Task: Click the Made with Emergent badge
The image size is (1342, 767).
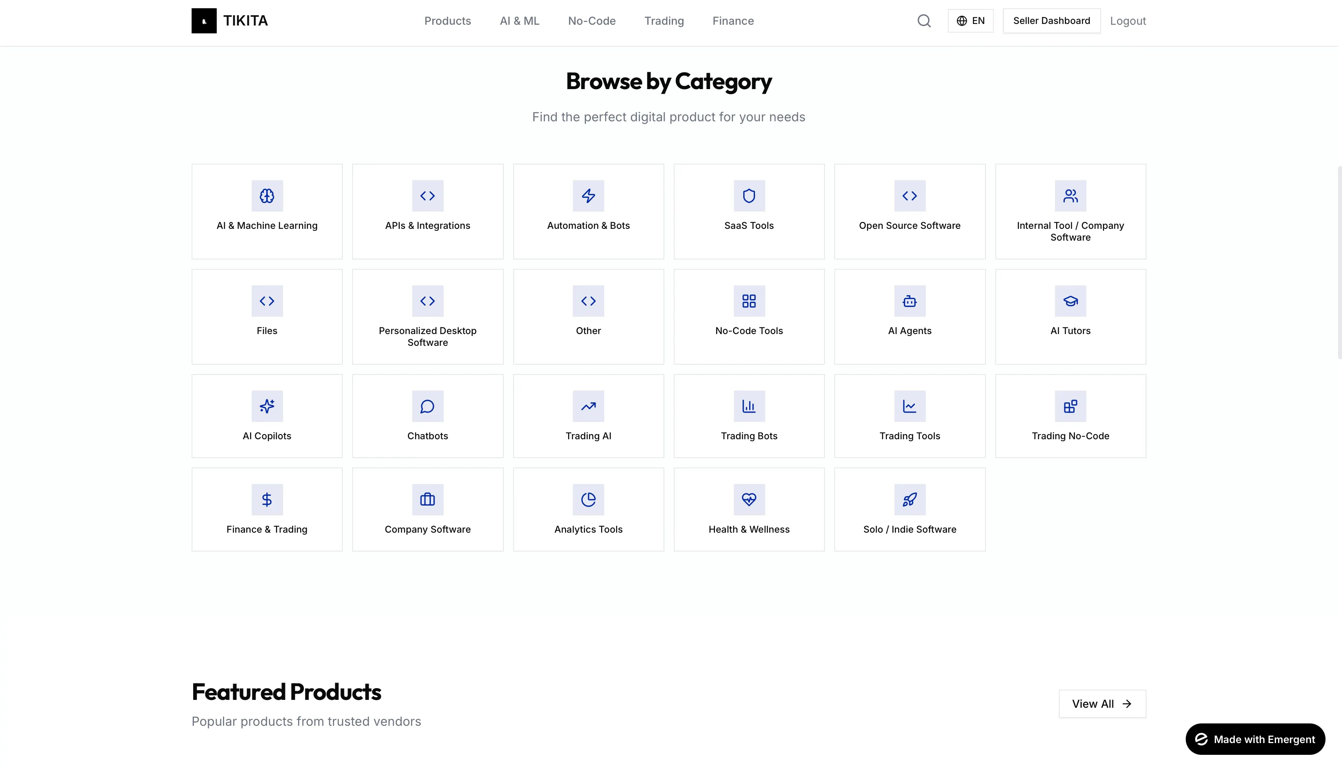Action: 1255,739
